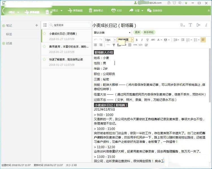212x169 pixels.
Task: Open the font color dropdown arrow
Action: (x=161, y=40)
